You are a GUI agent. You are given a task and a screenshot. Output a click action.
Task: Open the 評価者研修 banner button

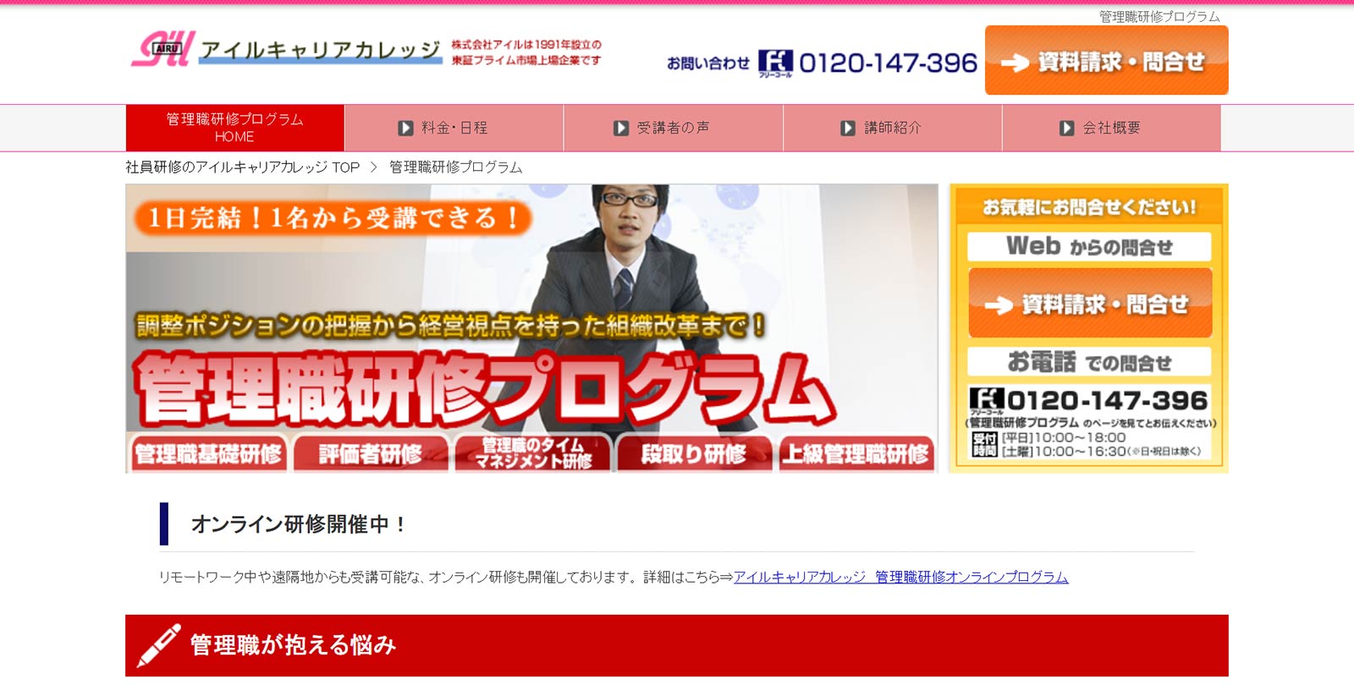(x=371, y=453)
